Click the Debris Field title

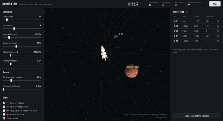tap(10, 4)
